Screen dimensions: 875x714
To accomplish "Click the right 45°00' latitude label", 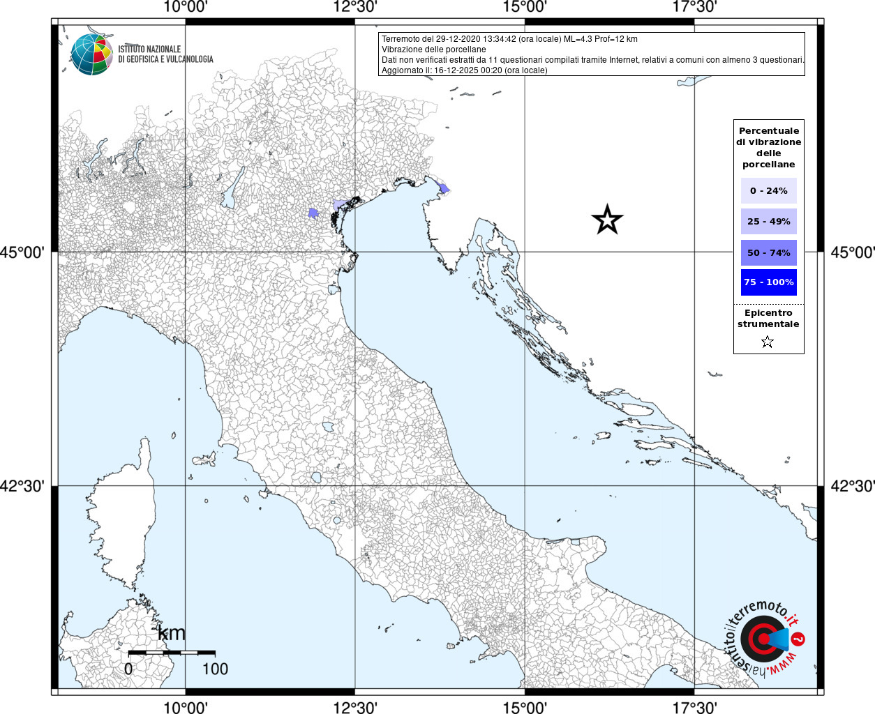I will tap(852, 252).
